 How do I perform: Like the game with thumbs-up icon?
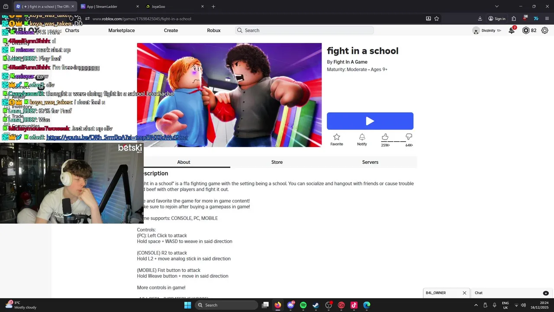coord(385,137)
